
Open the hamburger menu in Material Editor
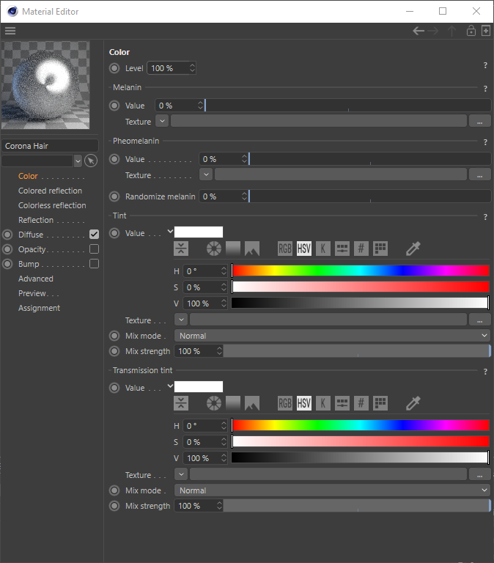point(10,31)
